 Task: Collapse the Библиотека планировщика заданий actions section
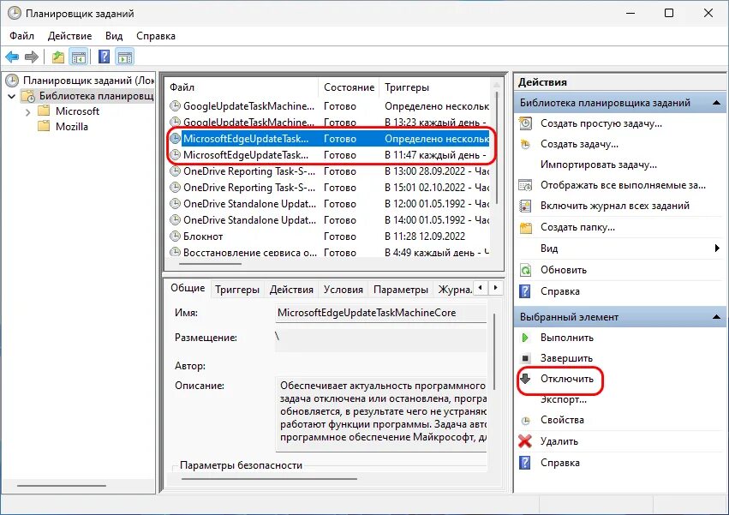716,103
